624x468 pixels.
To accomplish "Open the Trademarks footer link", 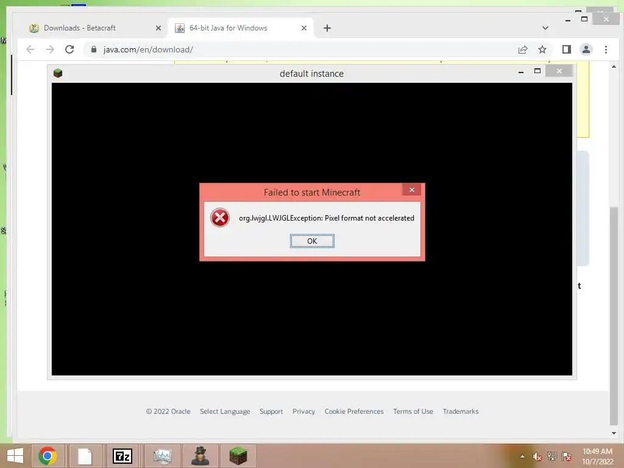I will 461,411.
